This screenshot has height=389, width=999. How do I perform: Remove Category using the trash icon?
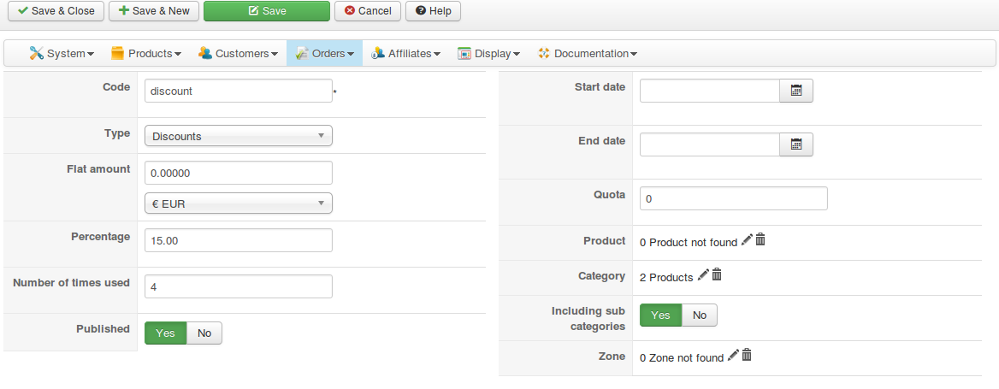717,275
